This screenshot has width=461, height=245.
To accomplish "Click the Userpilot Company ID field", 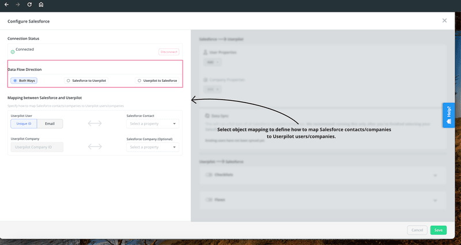I will [x=37, y=147].
